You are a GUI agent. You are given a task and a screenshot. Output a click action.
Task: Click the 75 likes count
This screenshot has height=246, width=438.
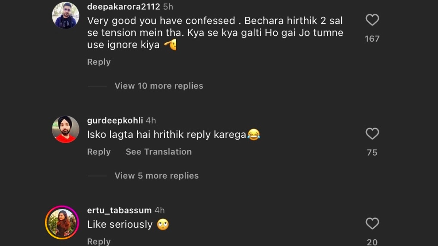coord(372,153)
